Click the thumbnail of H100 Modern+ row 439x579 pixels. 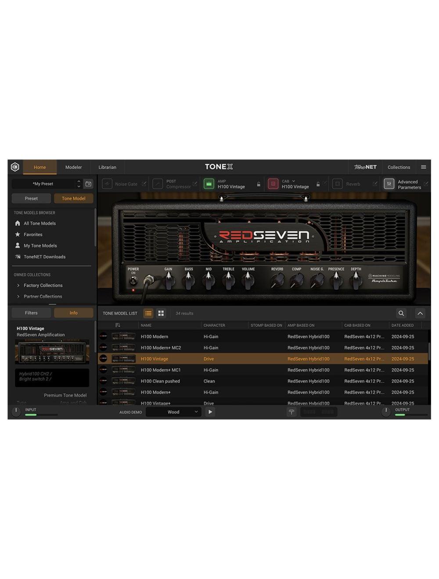pyautogui.click(x=123, y=392)
